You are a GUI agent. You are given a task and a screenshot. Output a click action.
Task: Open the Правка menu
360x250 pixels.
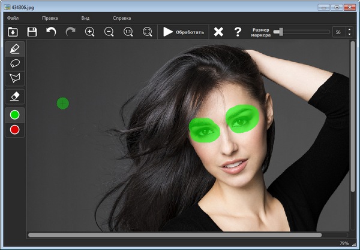pyautogui.click(x=50, y=19)
